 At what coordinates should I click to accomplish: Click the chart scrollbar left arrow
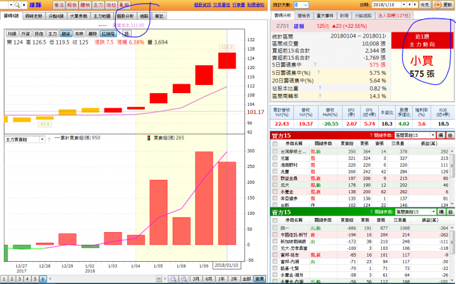pos(50,279)
